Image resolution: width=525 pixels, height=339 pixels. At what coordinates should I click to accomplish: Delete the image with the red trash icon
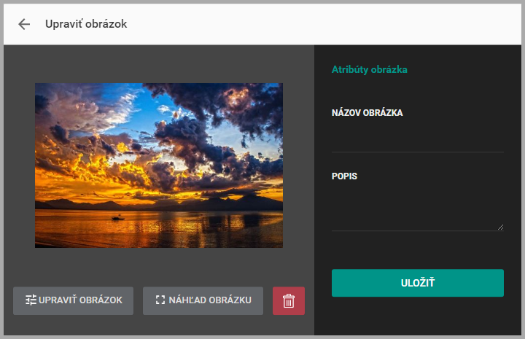click(289, 300)
